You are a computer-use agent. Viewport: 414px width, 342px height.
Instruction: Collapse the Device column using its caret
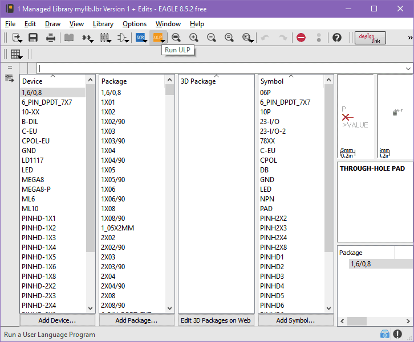click(x=53, y=76)
